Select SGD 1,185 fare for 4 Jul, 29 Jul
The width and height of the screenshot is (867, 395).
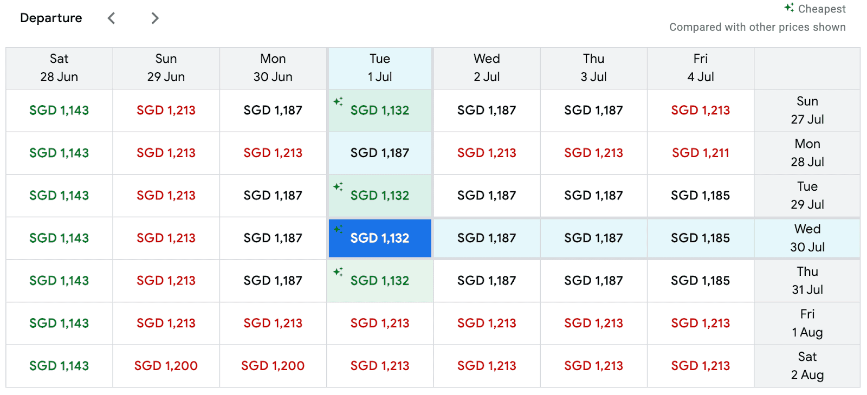(700, 196)
